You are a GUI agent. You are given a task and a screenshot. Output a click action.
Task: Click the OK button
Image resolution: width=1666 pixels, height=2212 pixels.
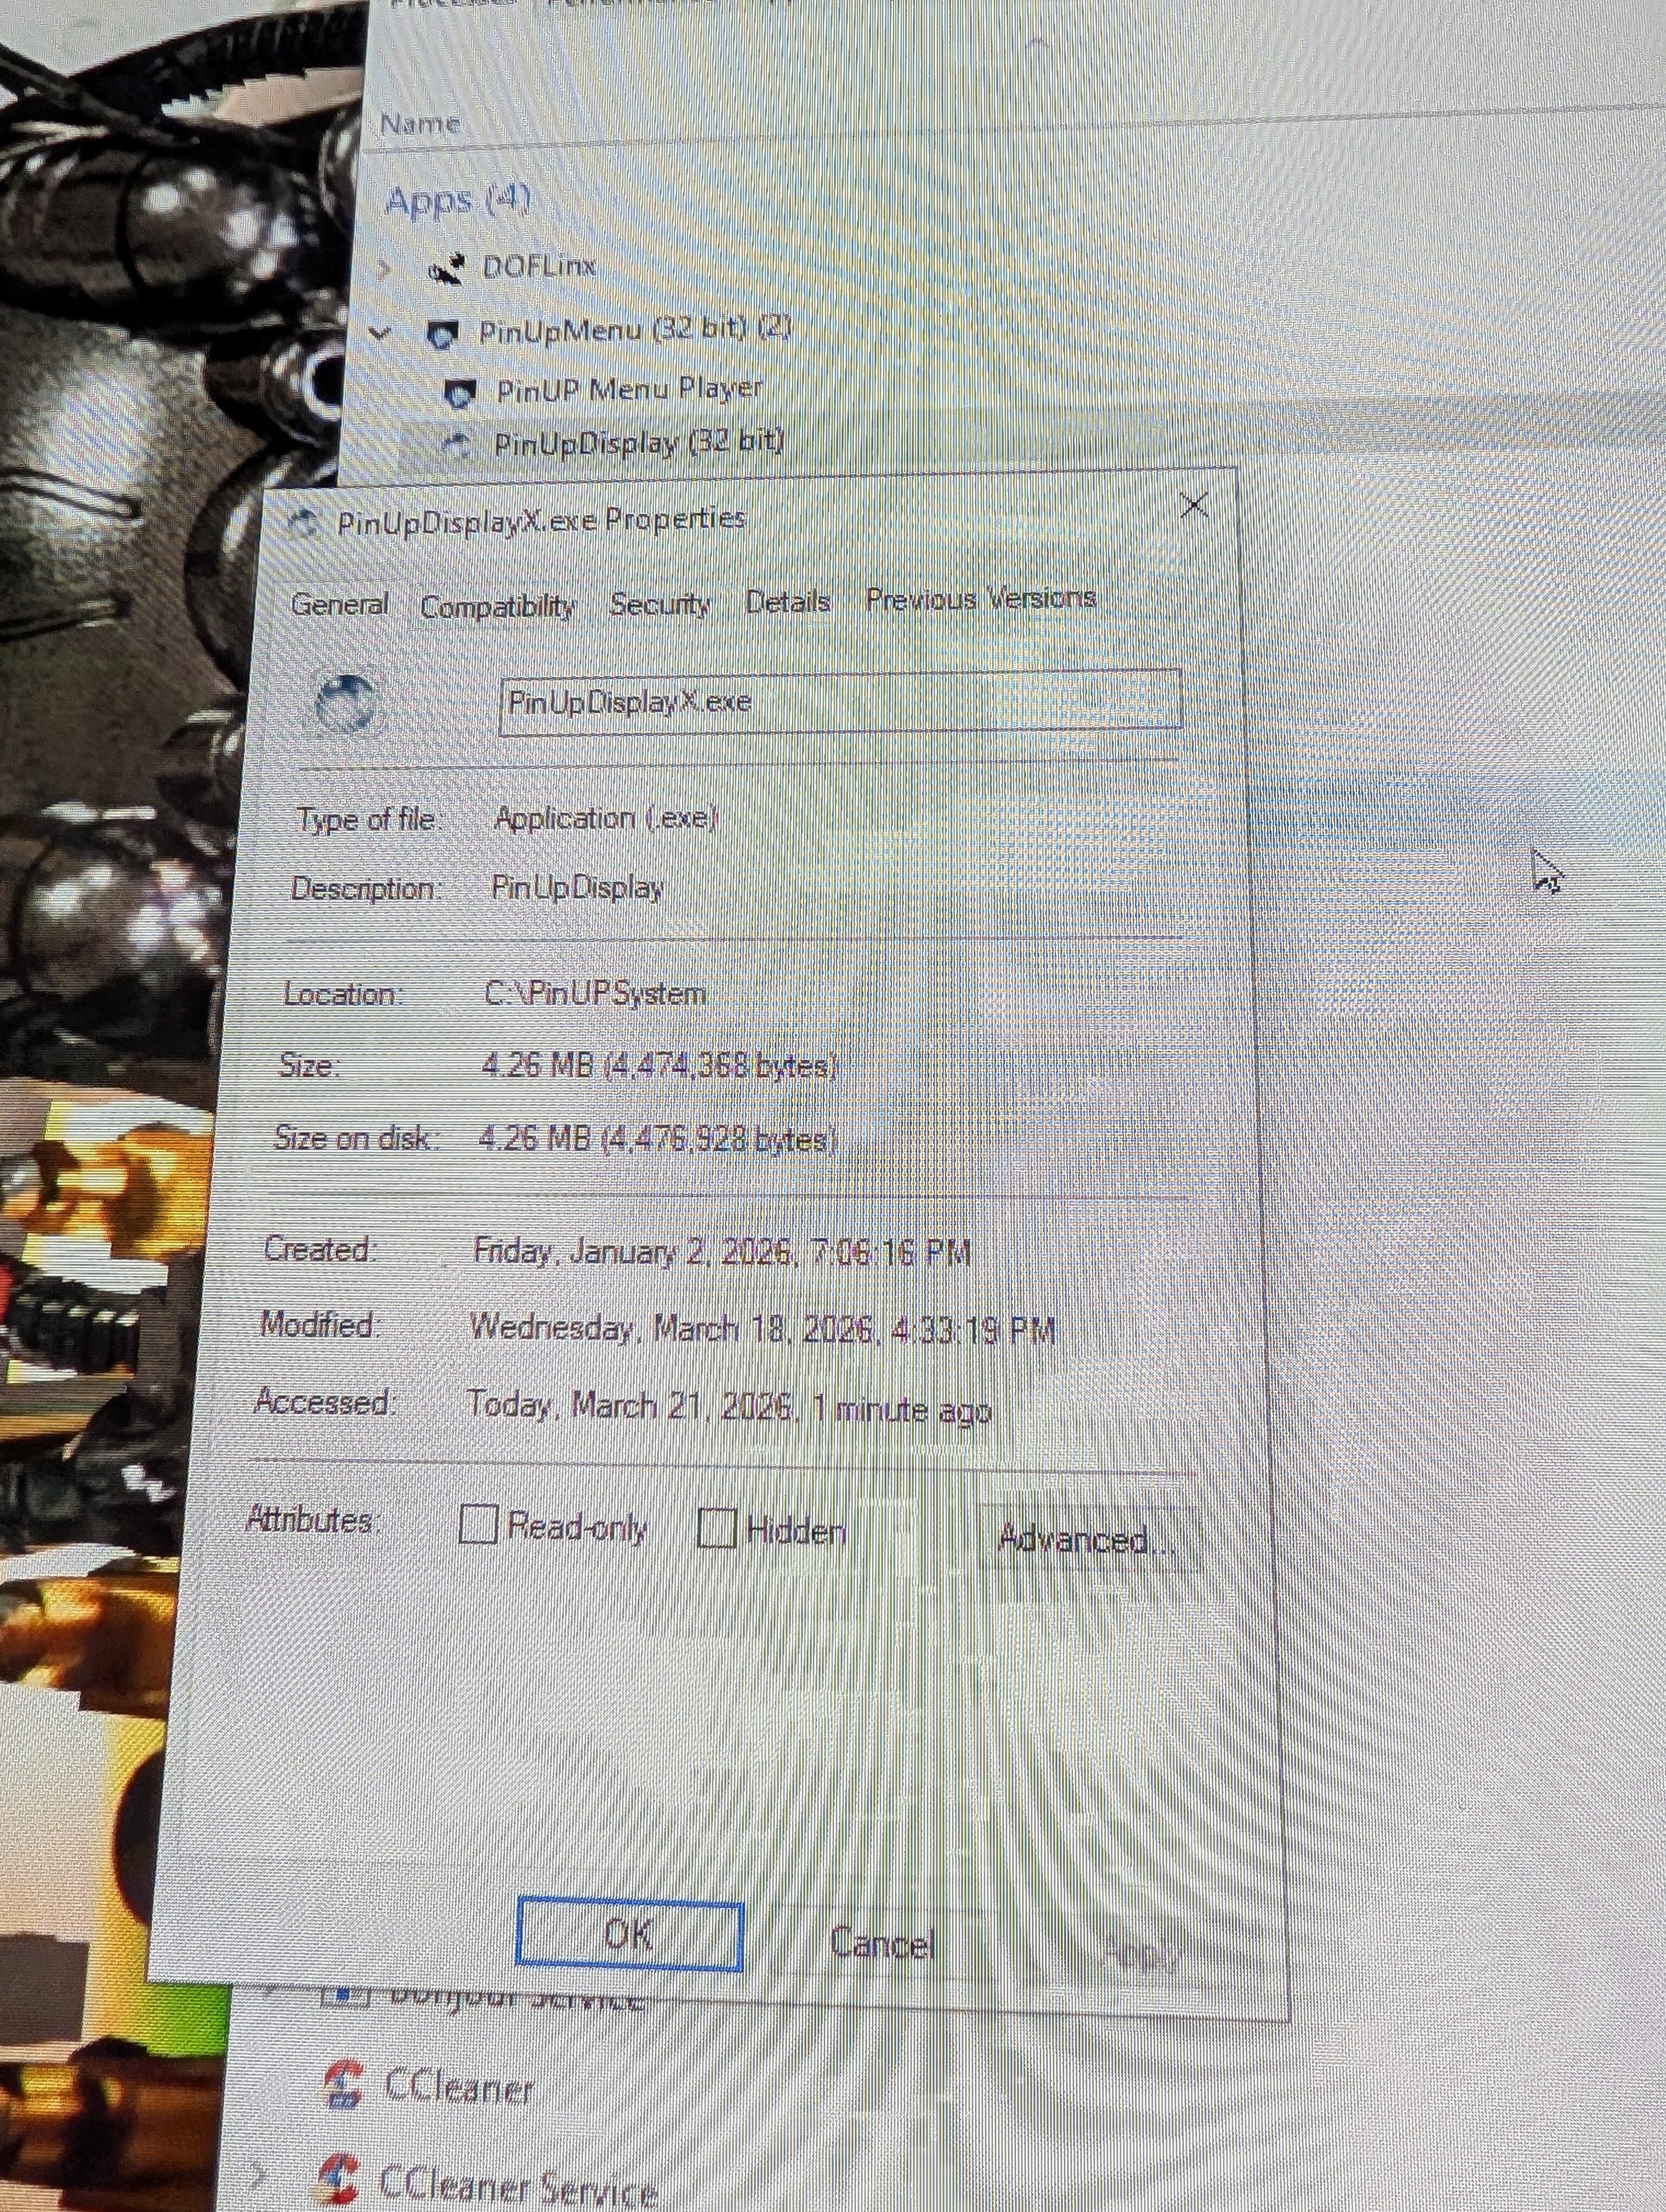point(629,1935)
